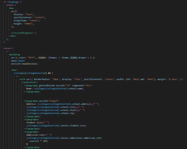The width and height of the screenshot is (187, 149).
Task: Click the '.school.city' expression line
Action: coord(55,107)
